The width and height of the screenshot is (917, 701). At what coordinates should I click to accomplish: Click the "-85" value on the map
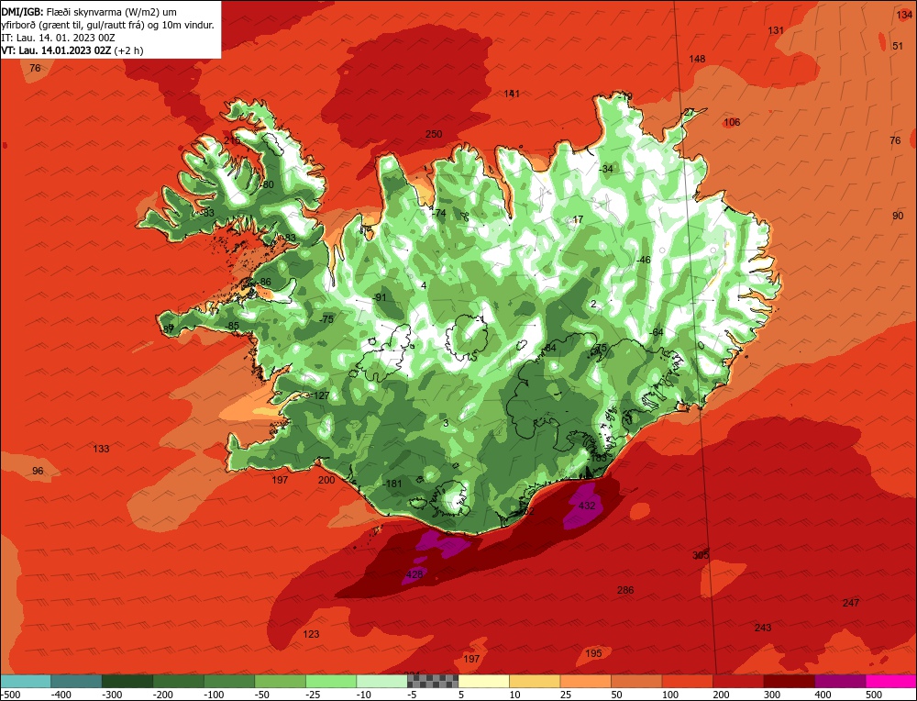tap(232, 326)
